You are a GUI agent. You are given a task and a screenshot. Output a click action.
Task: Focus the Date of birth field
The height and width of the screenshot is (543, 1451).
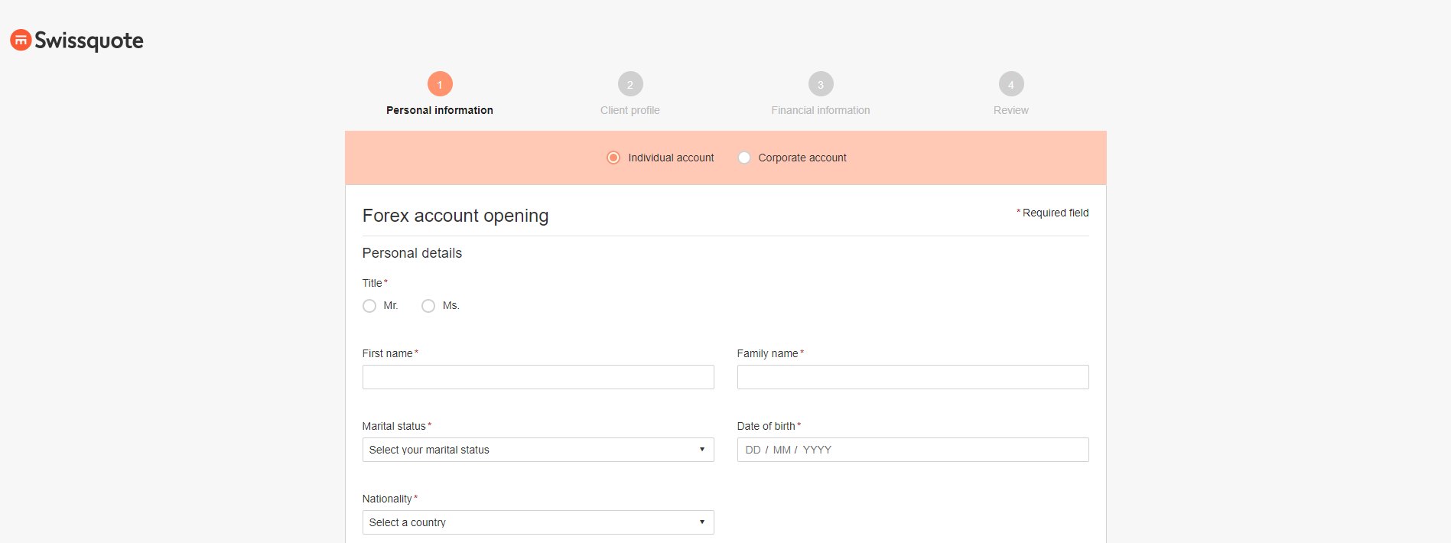click(x=913, y=450)
